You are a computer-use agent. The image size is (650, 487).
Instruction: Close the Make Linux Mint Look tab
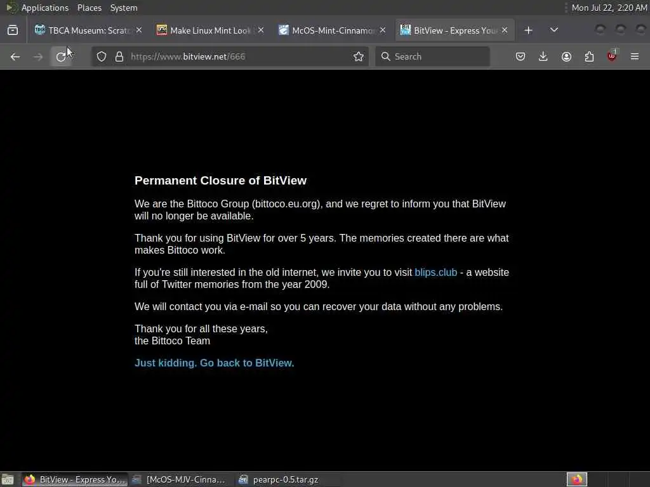tap(261, 30)
